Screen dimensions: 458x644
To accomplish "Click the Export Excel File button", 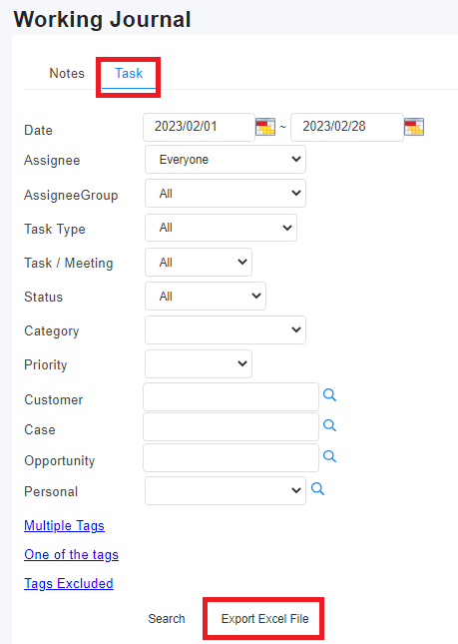I will [264, 618].
